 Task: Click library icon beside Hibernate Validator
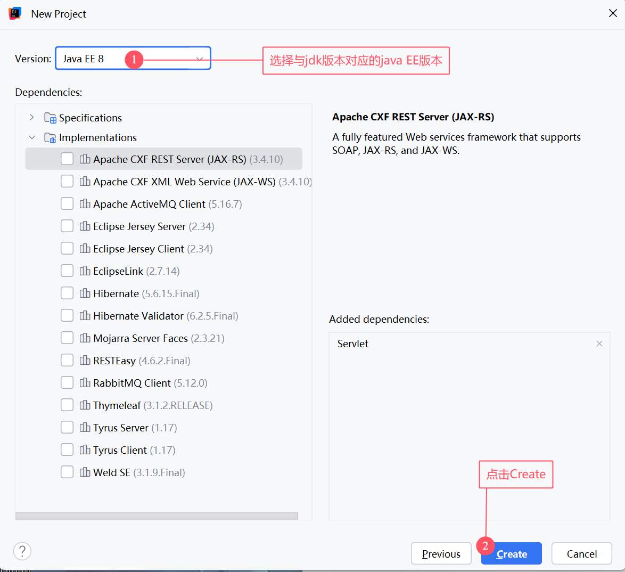click(x=85, y=315)
